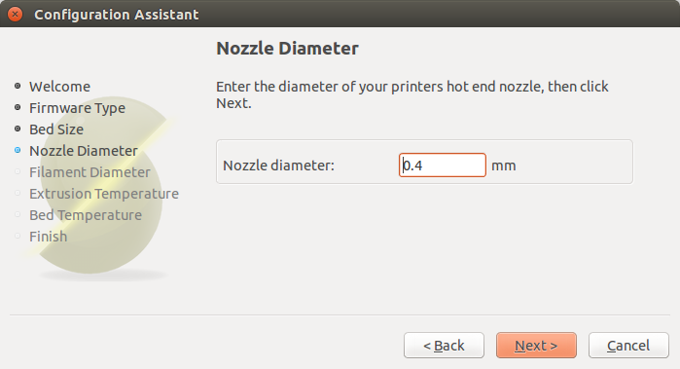This screenshot has width=680, height=369.
Task: Select the Extrusion Temperature step
Action: point(104,194)
